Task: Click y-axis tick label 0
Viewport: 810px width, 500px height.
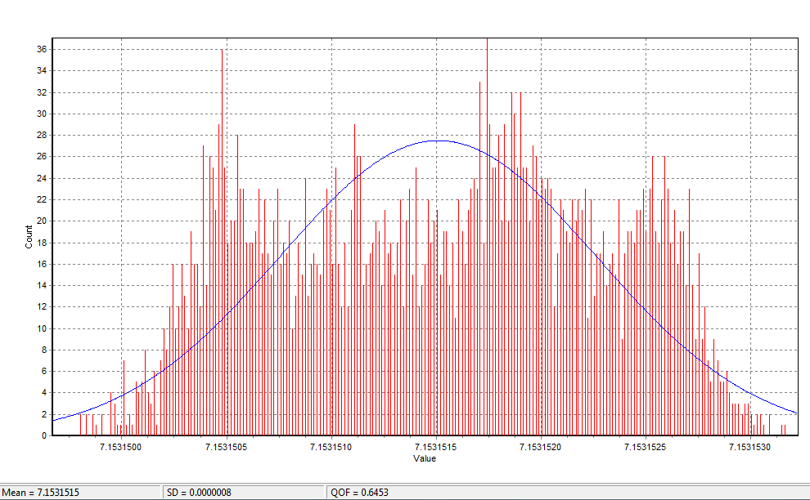Action: [x=44, y=435]
